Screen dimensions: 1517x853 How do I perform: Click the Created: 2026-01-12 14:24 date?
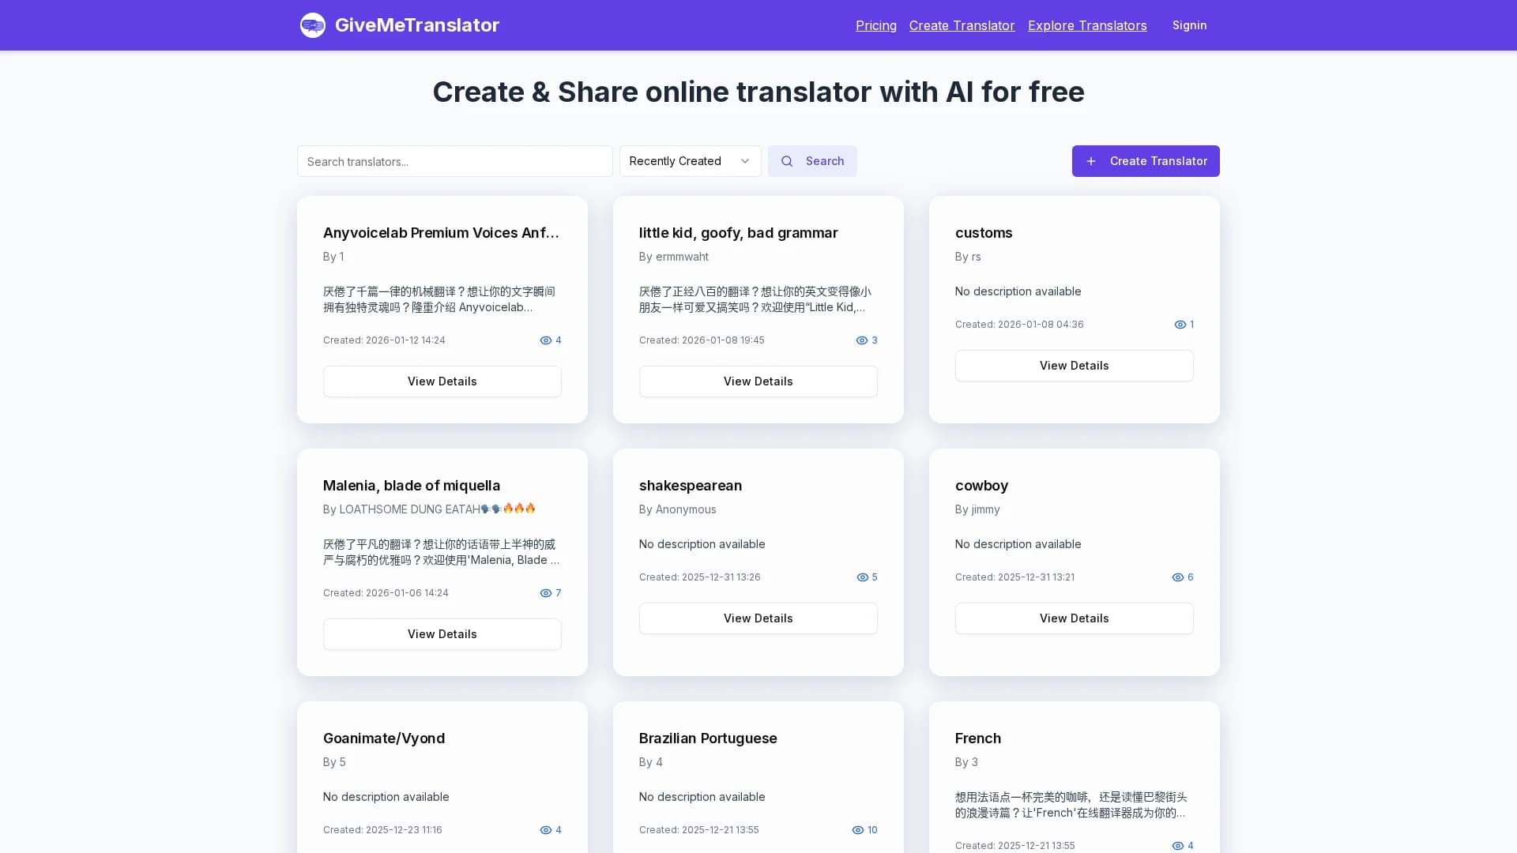pyautogui.click(x=384, y=340)
